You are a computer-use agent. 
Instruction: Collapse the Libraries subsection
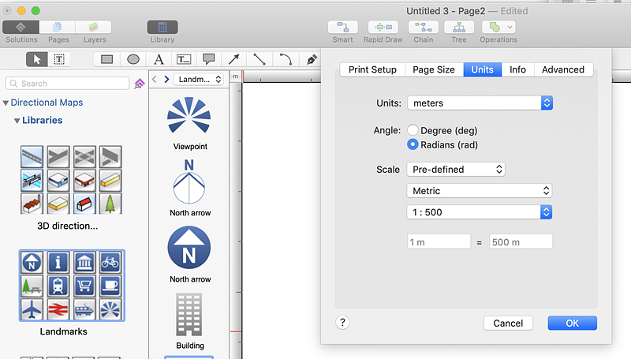tap(17, 121)
